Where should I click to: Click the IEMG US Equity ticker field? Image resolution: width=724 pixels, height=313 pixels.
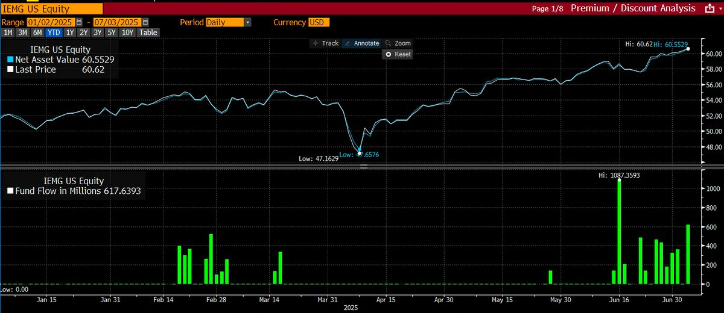tap(51, 9)
